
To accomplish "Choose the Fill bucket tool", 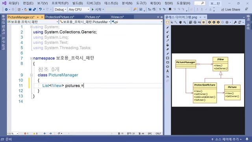I will tap(167, 45).
